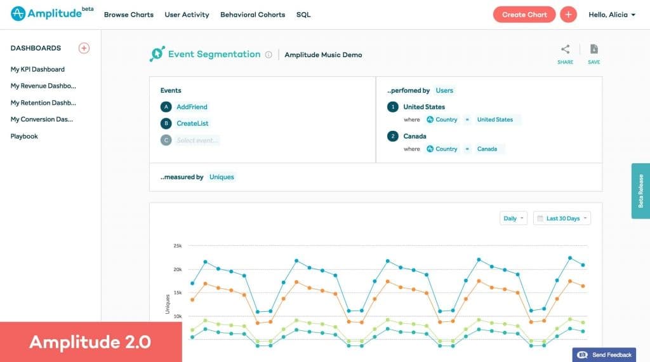Click the Create Chart button

(x=524, y=15)
